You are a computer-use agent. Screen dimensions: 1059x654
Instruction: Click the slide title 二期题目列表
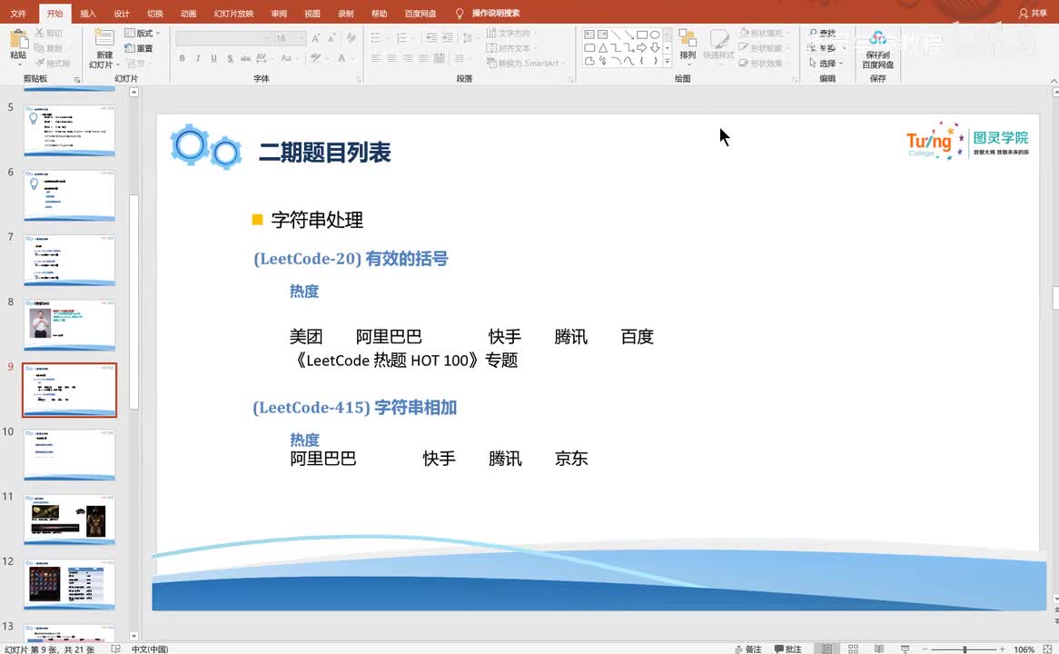pyautogui.click(x=325, y=152)
